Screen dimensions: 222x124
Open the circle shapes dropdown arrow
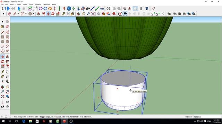[34, 14]
